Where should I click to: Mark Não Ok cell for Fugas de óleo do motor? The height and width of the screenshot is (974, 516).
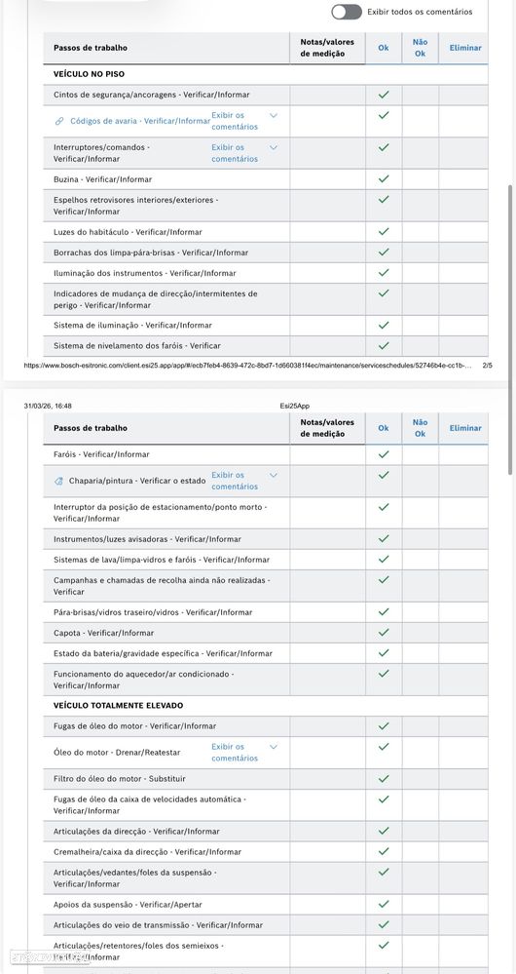coord(420,725)
